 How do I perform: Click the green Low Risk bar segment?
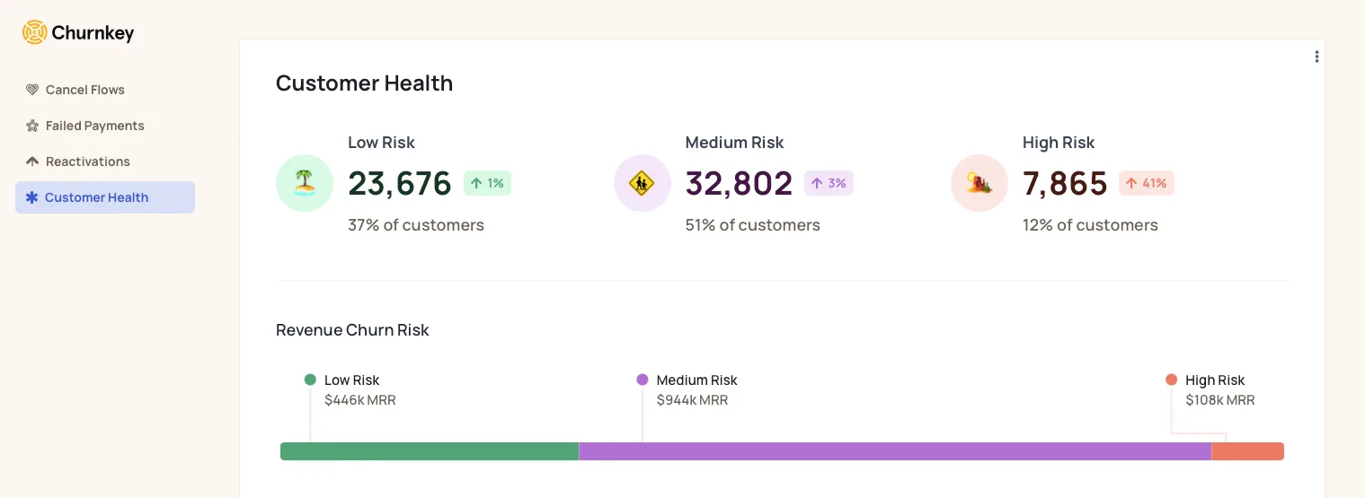pos(430,451)
